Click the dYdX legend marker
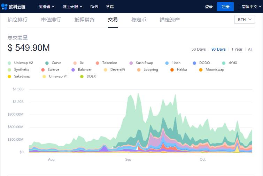 pyautogui.click(x=224, y=63)
